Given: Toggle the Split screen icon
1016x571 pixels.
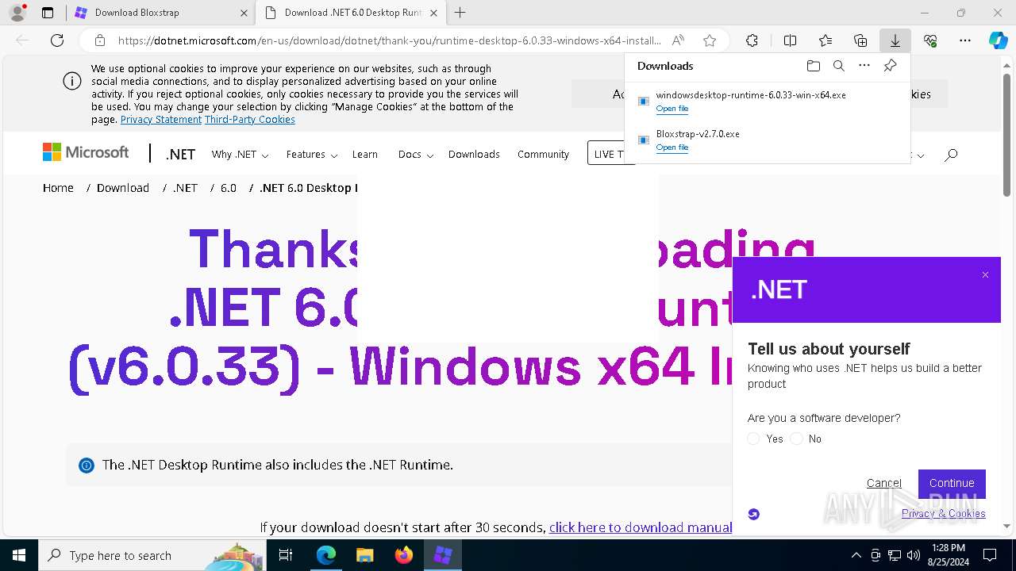Looking at the screenshot, I should tap(790, 40).
